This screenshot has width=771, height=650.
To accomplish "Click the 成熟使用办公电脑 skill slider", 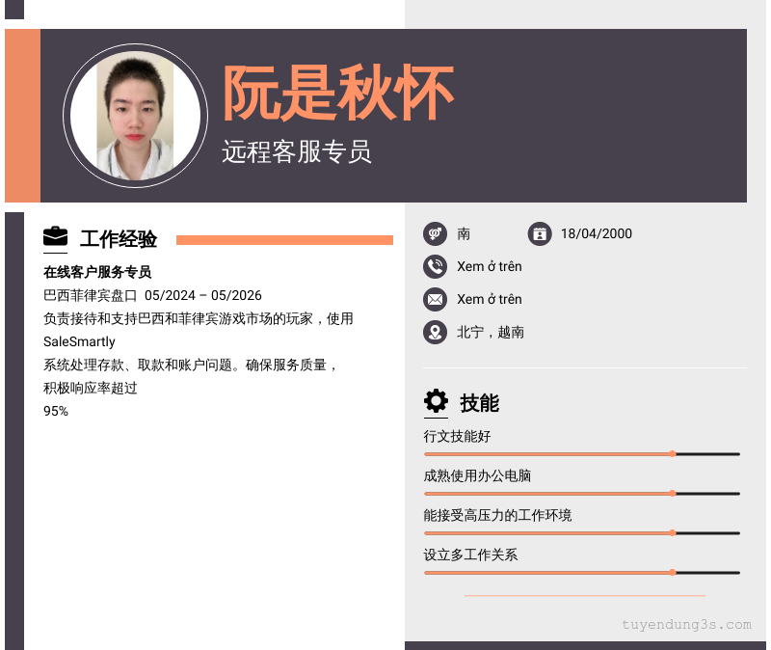I will pos(582,494).
